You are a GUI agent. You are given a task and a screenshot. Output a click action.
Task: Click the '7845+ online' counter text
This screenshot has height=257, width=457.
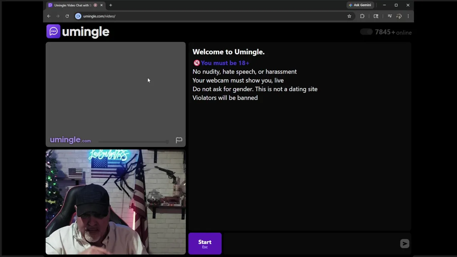(393, 32)
